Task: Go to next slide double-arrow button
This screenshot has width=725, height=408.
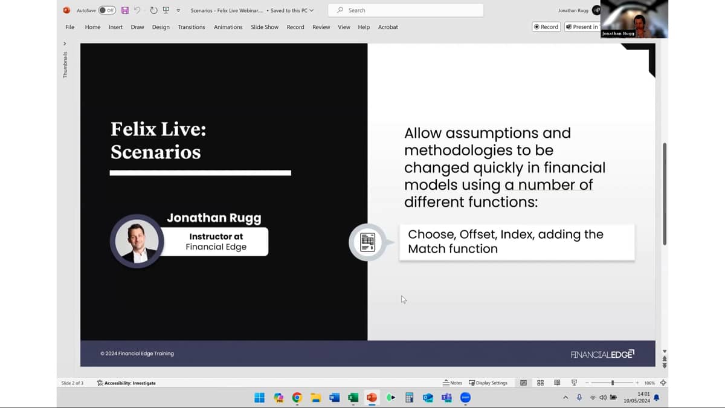Action: 665,365
